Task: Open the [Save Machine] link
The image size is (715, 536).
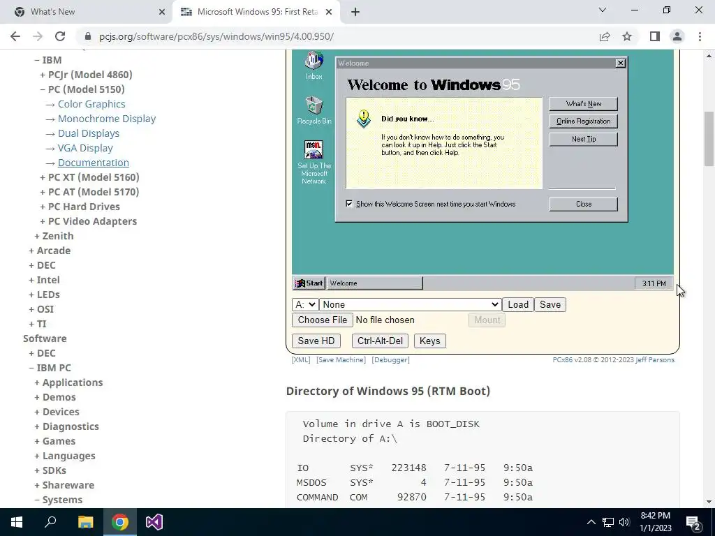Action: click(x=341, y=360)
